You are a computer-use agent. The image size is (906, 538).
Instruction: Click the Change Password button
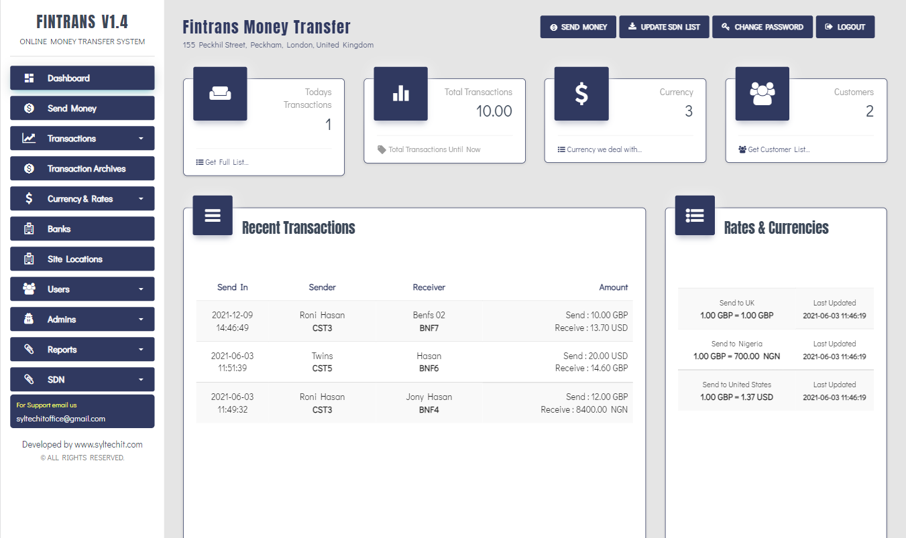tap(762, 27)
